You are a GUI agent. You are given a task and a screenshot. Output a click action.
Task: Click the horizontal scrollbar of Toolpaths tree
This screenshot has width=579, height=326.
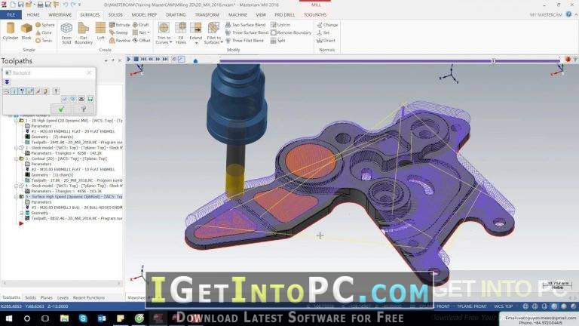click(62, 284)
